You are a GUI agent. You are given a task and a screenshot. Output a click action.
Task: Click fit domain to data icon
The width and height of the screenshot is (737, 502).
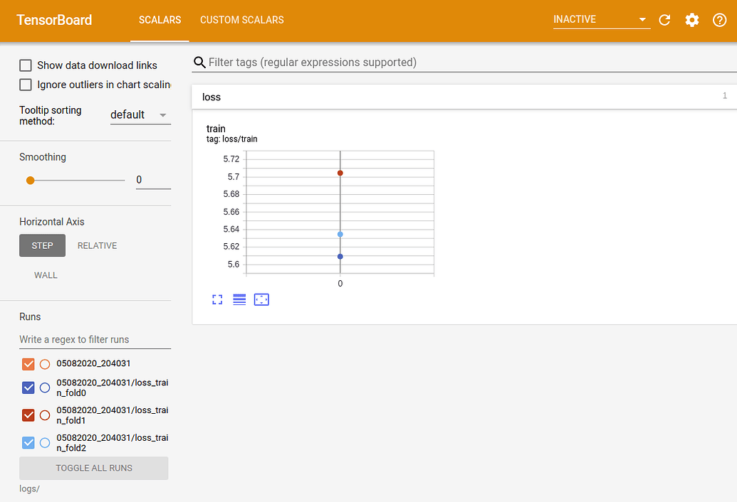261,300
